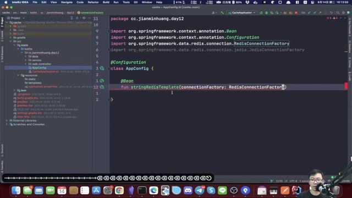Click the Git update project icon
This screenshot has height=198, width=352.
coord(309,13)
